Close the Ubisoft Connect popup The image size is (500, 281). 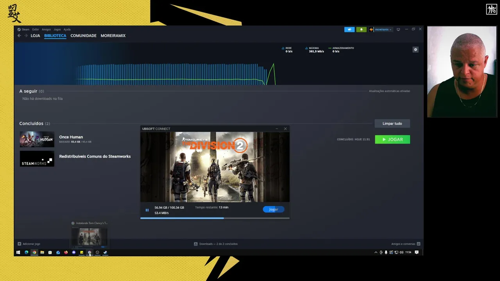coord(285,129)
